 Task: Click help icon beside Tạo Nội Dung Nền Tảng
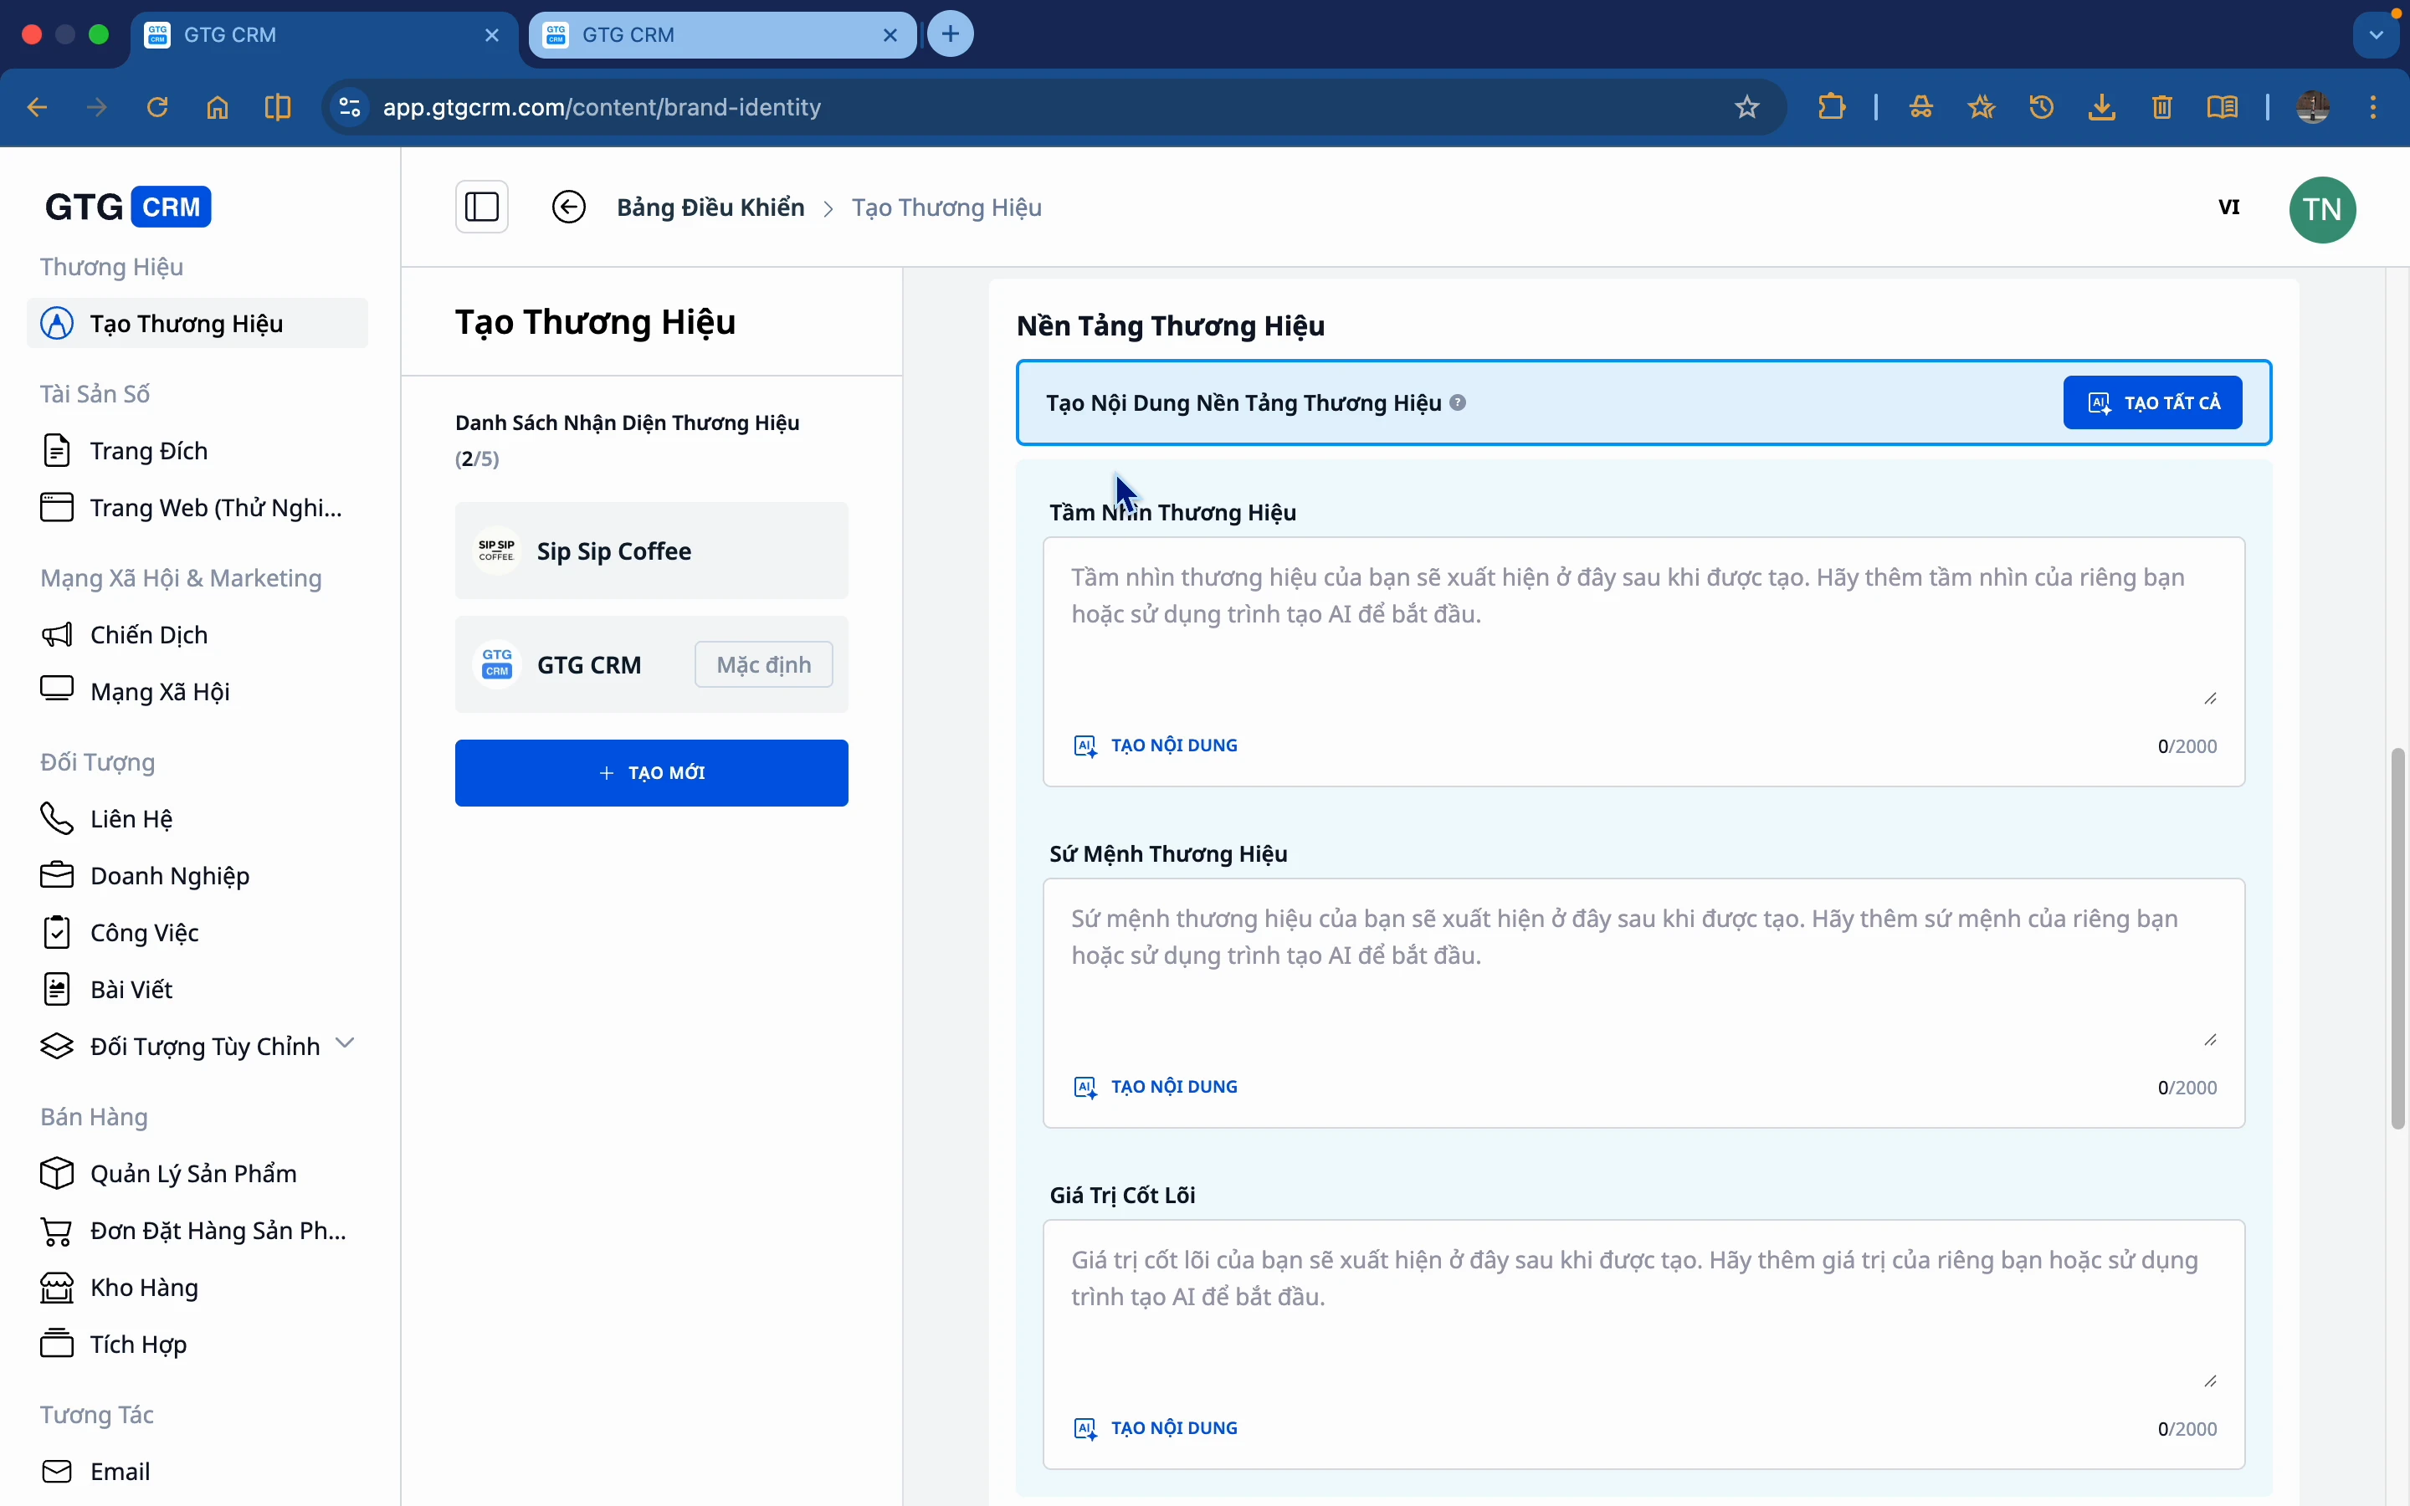(1458, 402)
